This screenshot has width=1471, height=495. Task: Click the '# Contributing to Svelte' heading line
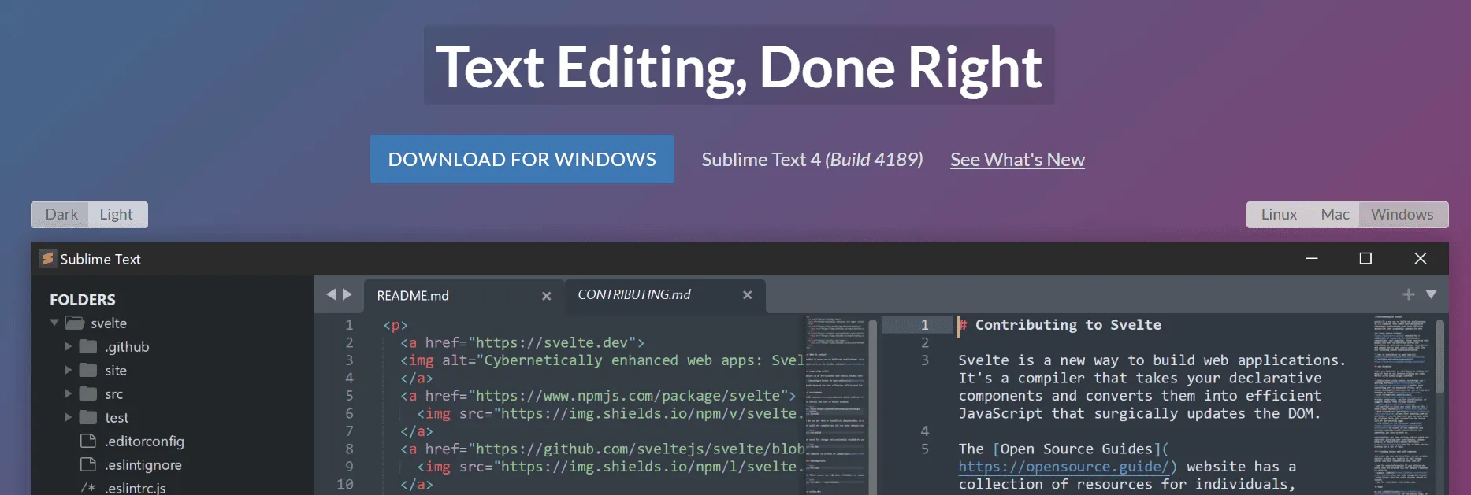1060,325
